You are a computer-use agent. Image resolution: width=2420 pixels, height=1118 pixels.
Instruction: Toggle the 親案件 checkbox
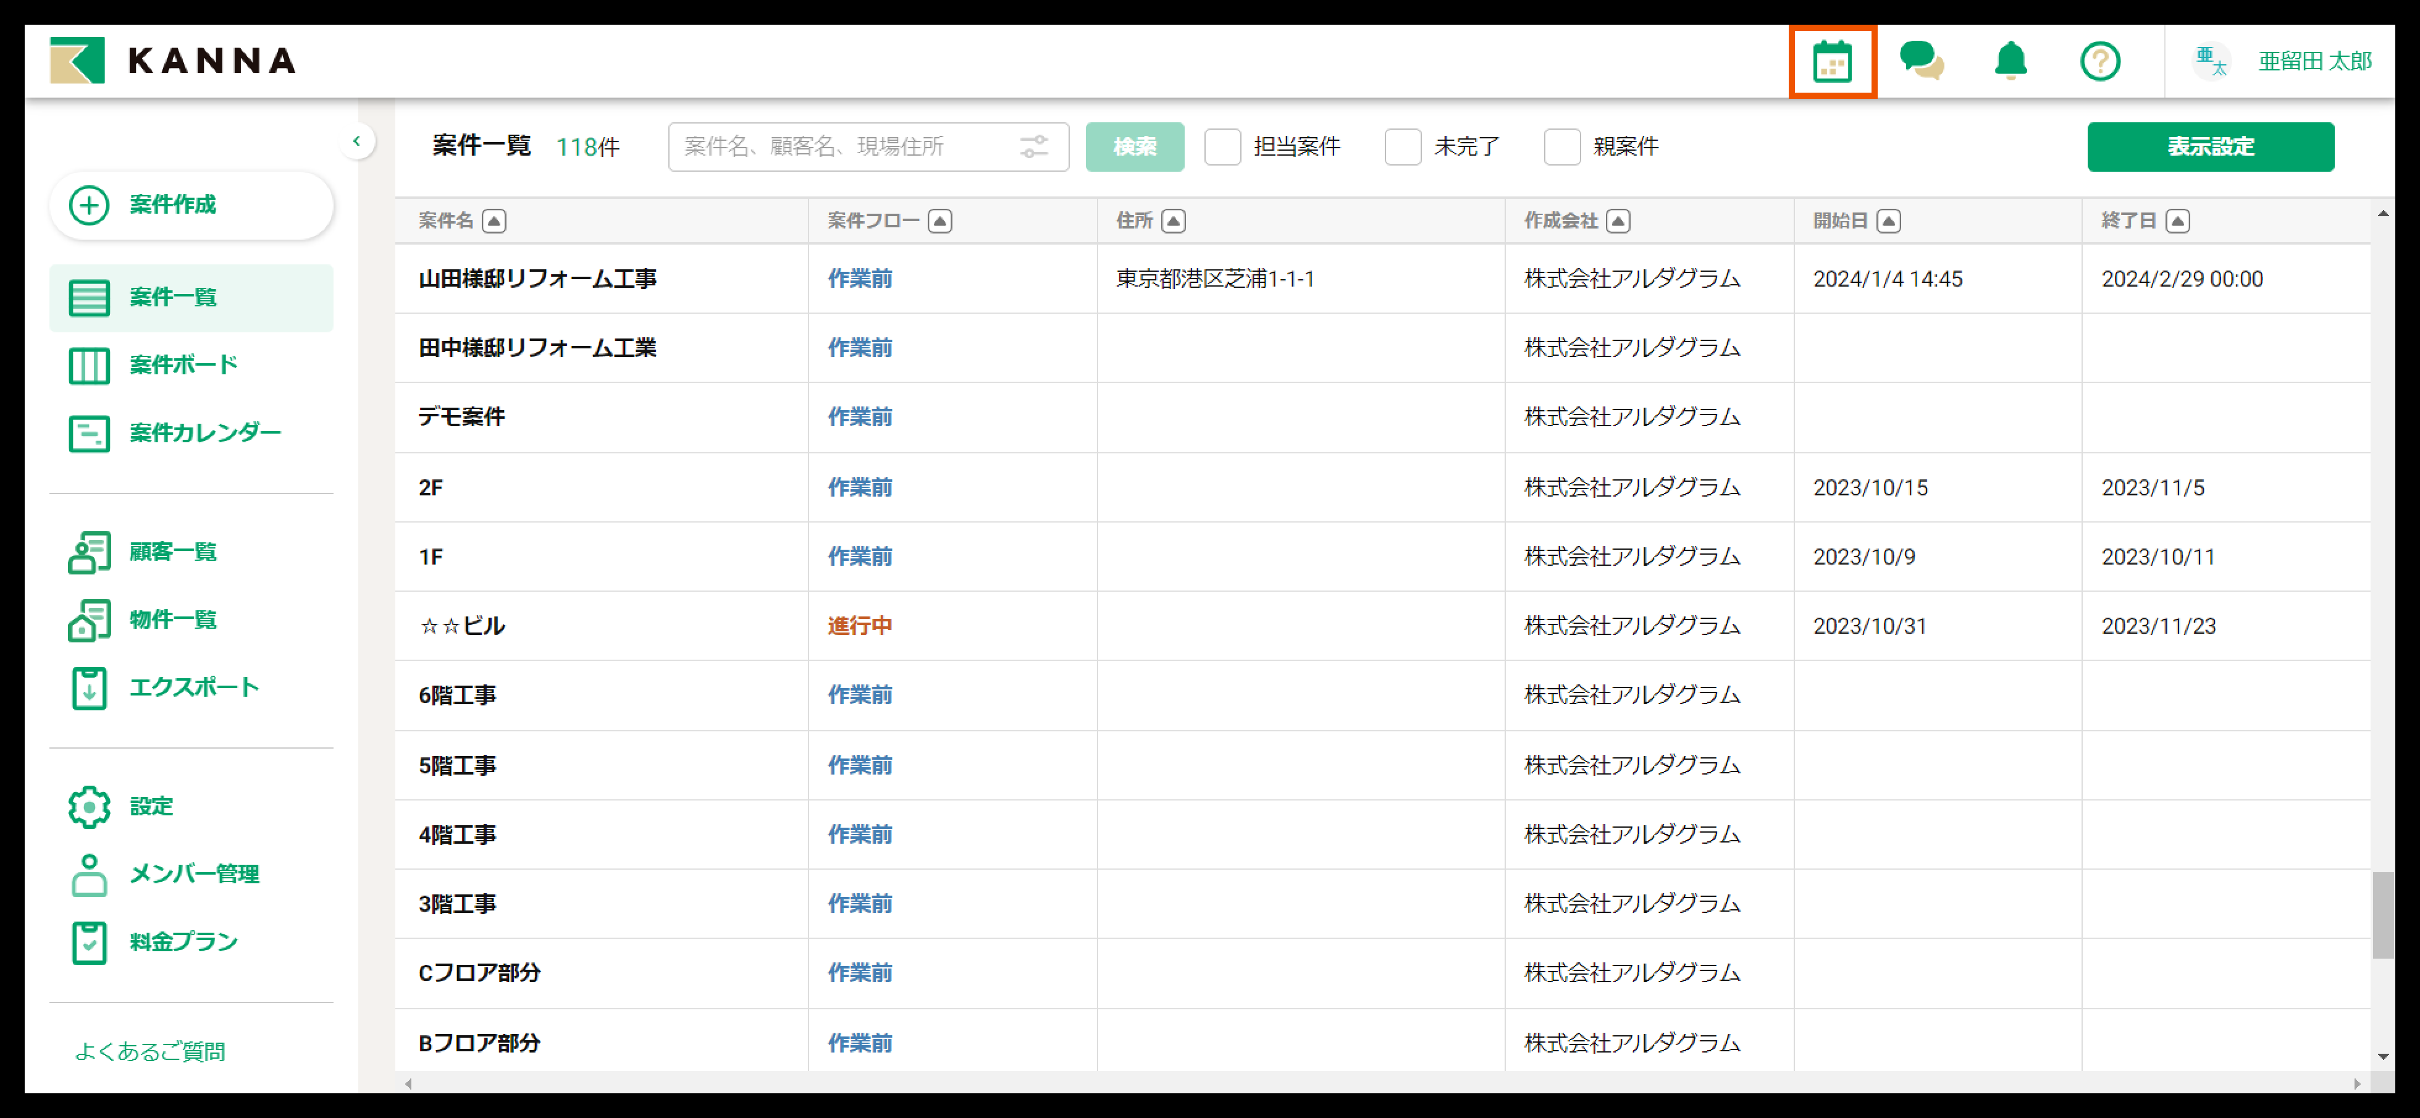[1561, 146]
